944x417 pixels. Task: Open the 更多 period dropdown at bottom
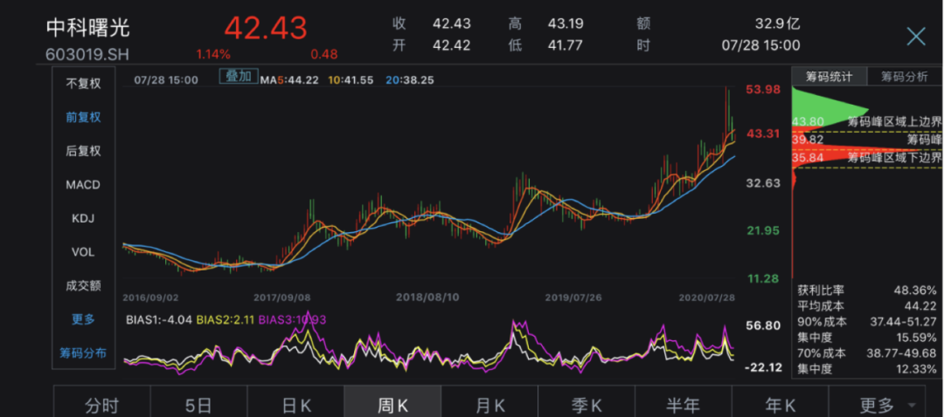(x=885, y=405)
